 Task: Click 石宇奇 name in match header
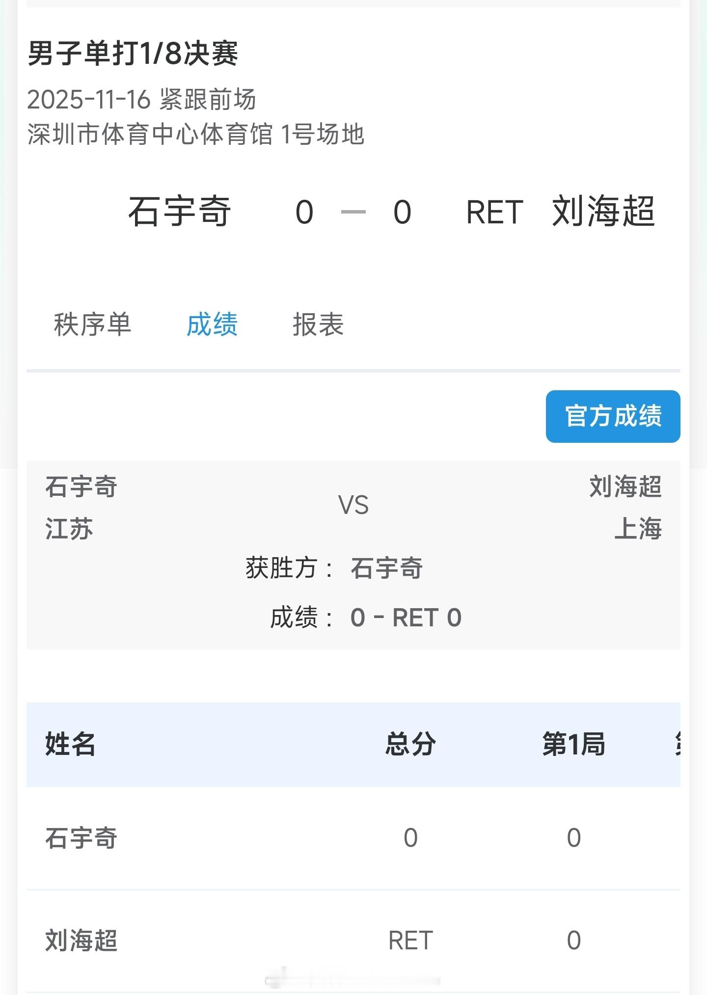point(180,212)
